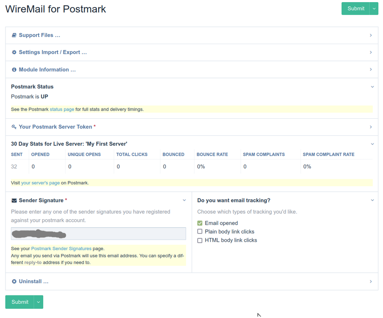
Task: Click the envelope icon beside Sender Signature
Action: click(14, 201)
